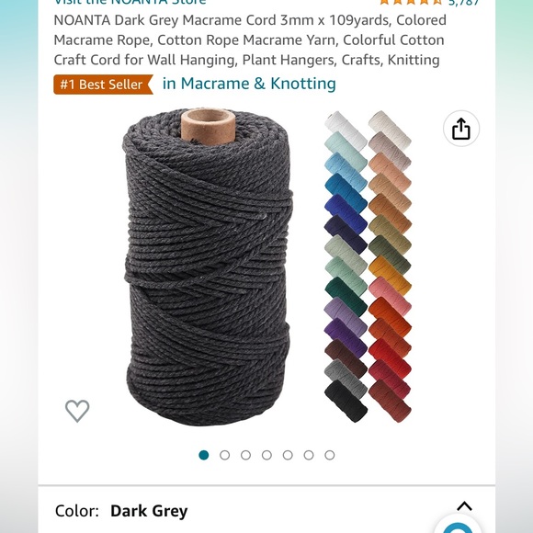Go to the sixth image dot
The width and height of the screenshot is (533, 533).
309,455
